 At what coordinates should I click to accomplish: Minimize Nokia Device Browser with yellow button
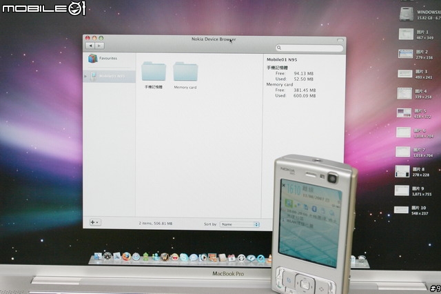coord(94,38)
